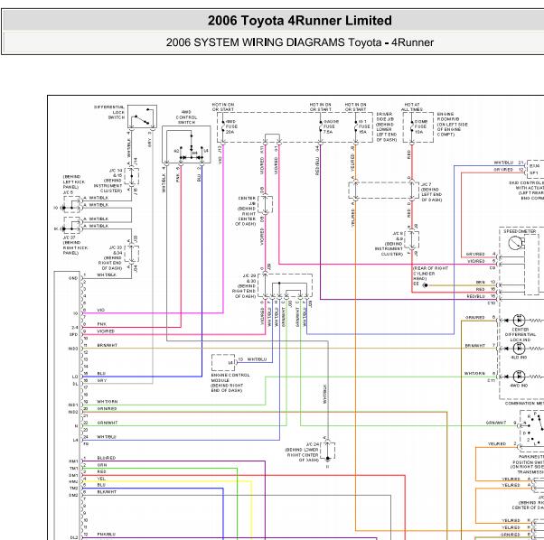
Task: Click the WHT/ORN label at IND1 terminal
Action: click(x=108, y=401)
